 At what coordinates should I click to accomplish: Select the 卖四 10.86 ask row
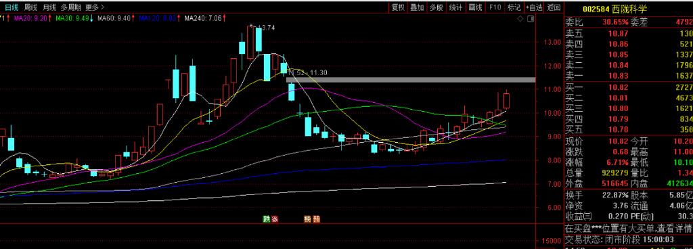click(629, 44)
